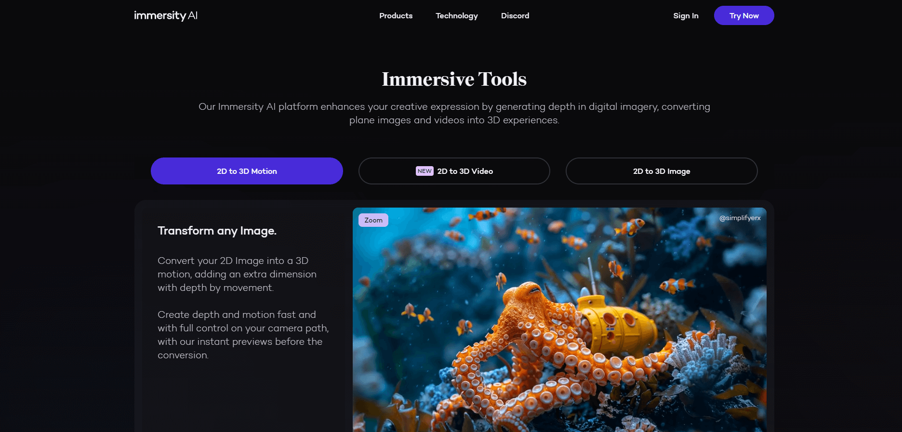Click the paragraph starting 'Convert your 2D Image'
The height and width of the screenshot is (432, 902).
pos(237,274)
